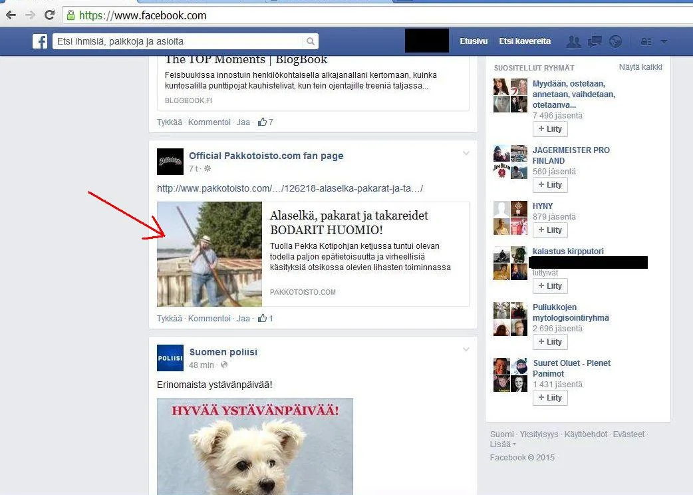The width and height of the screenshot is (693, 495).
Task: Click Näytä kaikki suggested groups link
Action: point(640,67)
